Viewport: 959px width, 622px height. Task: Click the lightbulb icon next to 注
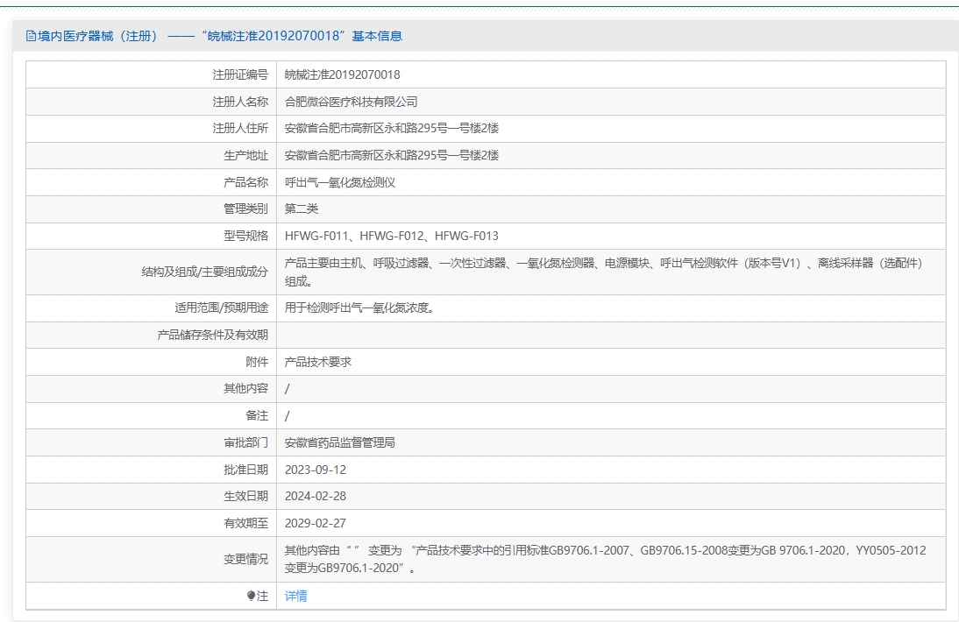pos(251,596)
